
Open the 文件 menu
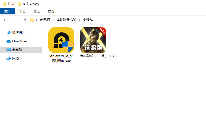pyautogui.click(x=8, y=11)
